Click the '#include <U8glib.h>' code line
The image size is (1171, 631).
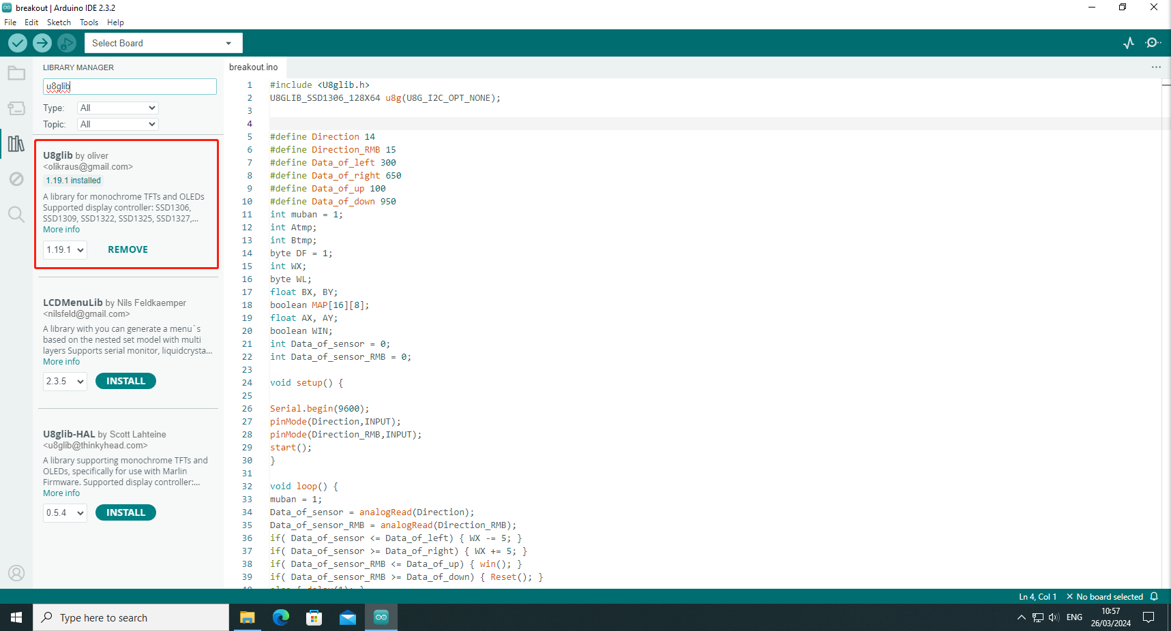pos(320,85)
